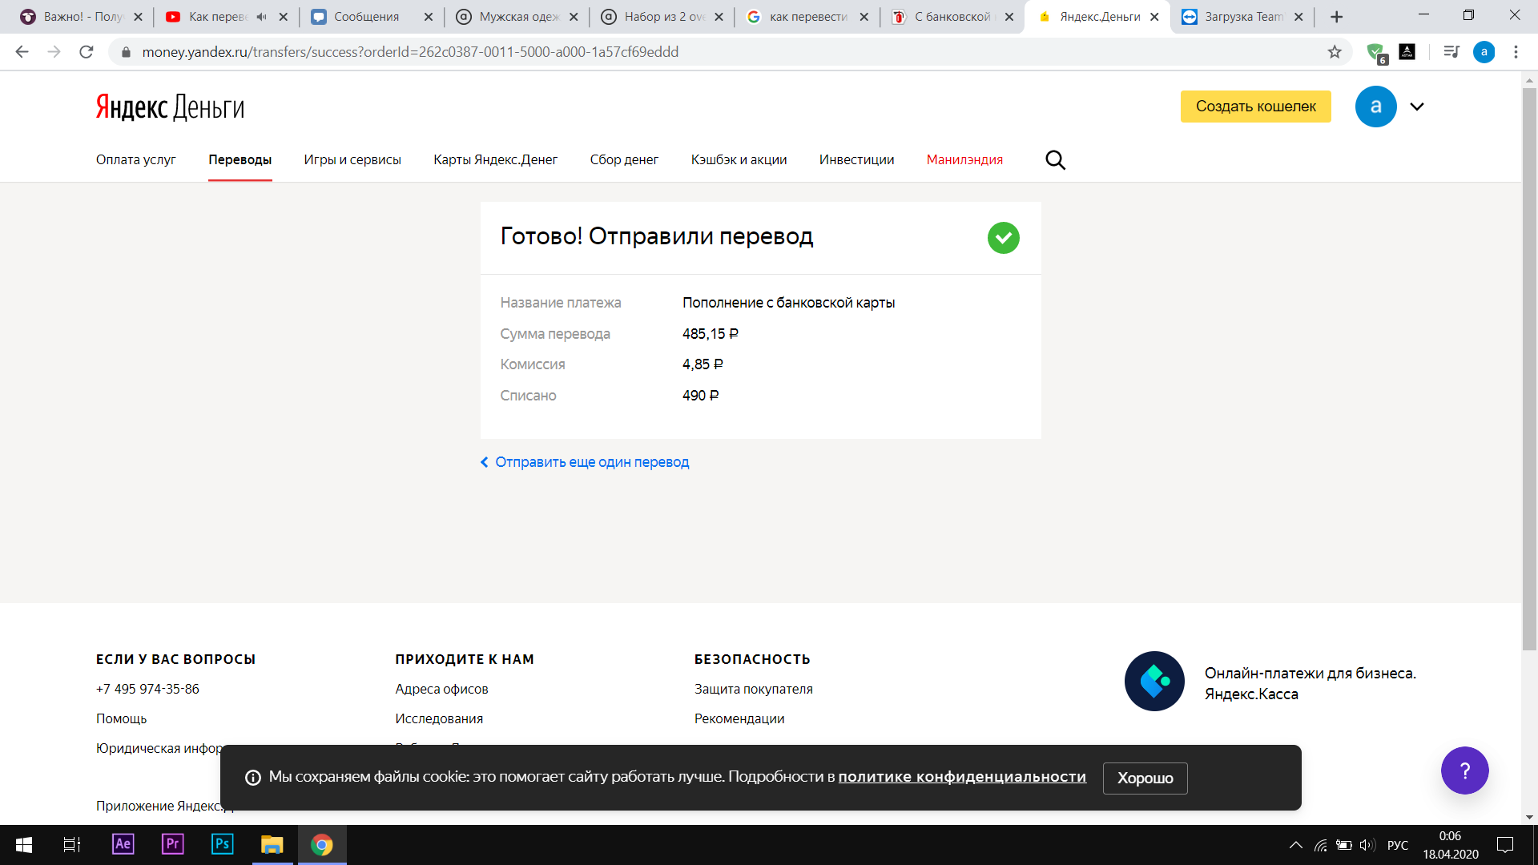Open Photoshop from the taskbar

tap(222, 844)
